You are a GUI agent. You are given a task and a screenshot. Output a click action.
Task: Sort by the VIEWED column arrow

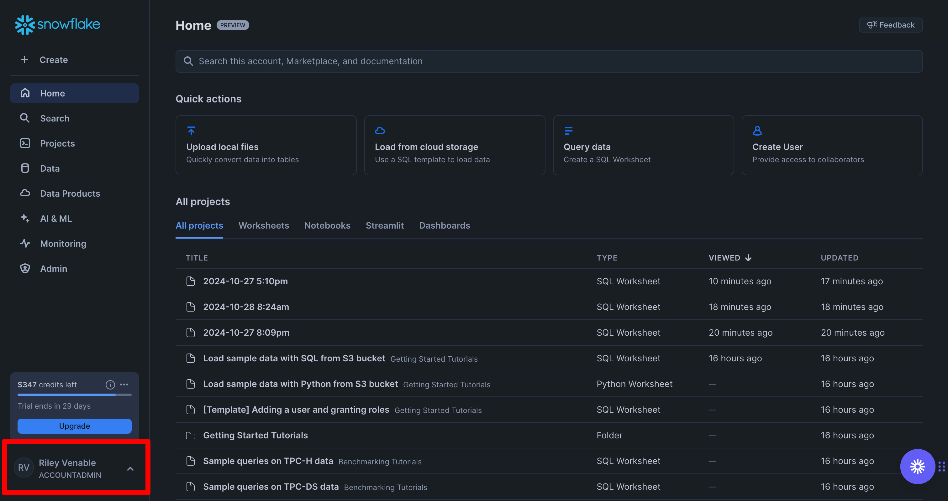click(749, 258)
